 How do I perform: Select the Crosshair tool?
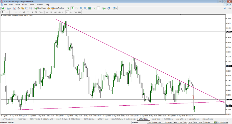pyautogui.click(x=7, y=12)
